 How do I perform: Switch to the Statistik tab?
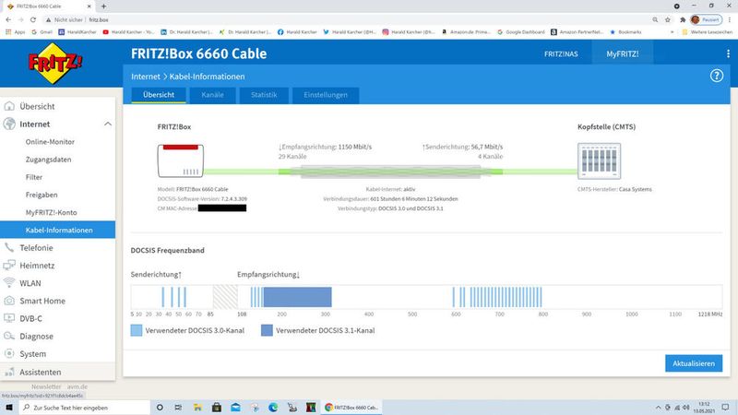point(264,95)
